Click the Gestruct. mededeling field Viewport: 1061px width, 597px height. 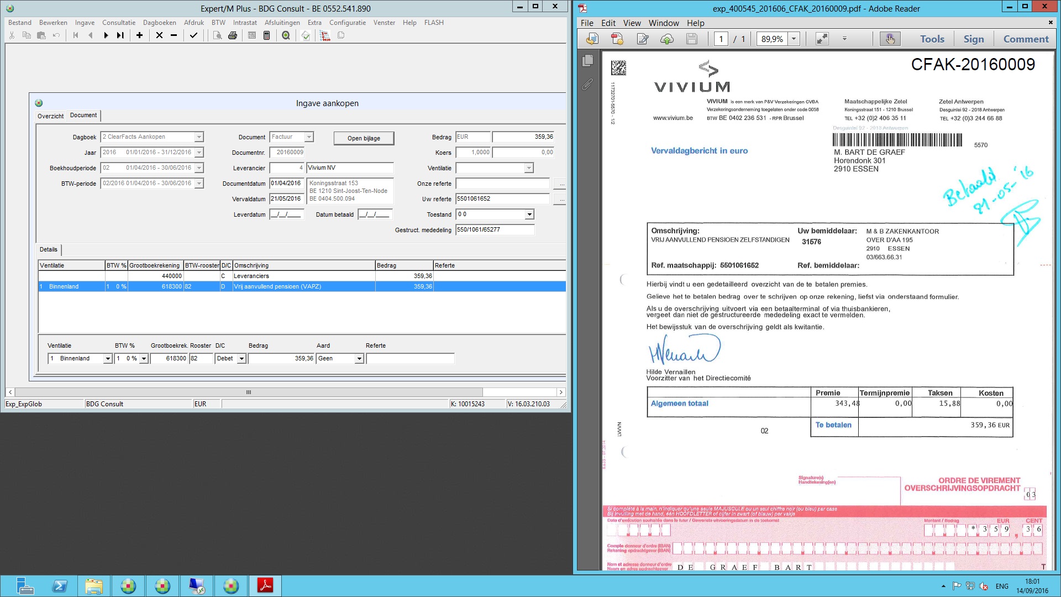[x=495, y=230]
